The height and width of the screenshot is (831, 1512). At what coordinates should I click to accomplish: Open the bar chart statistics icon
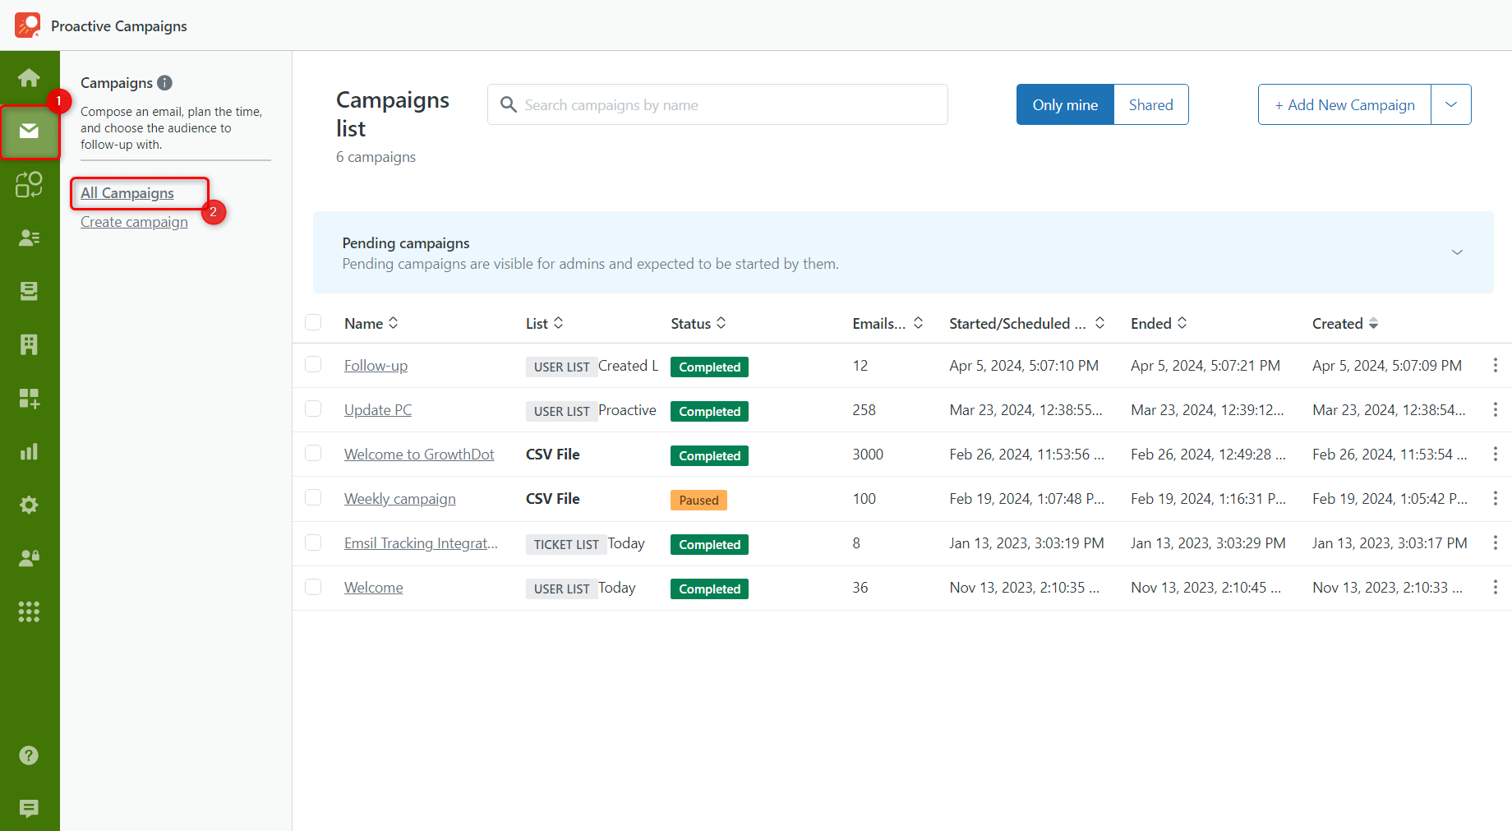pos(29,451)
